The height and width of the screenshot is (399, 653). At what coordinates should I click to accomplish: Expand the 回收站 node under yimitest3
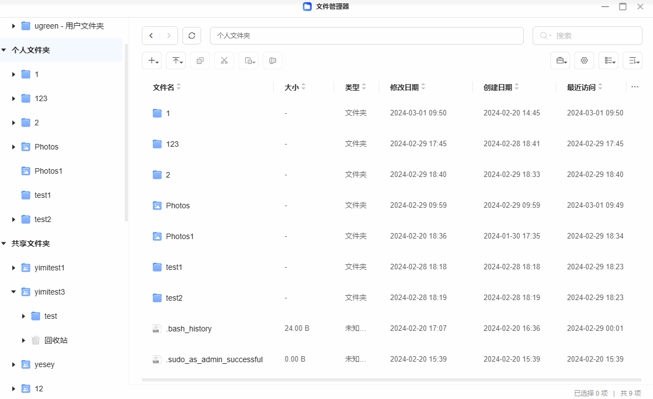pyautogui.click(x=24, y=340)
